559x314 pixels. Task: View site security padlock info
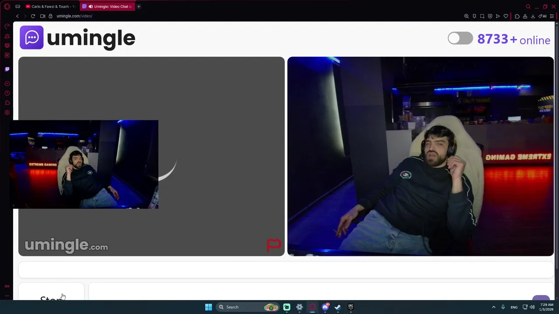point(50,16)
